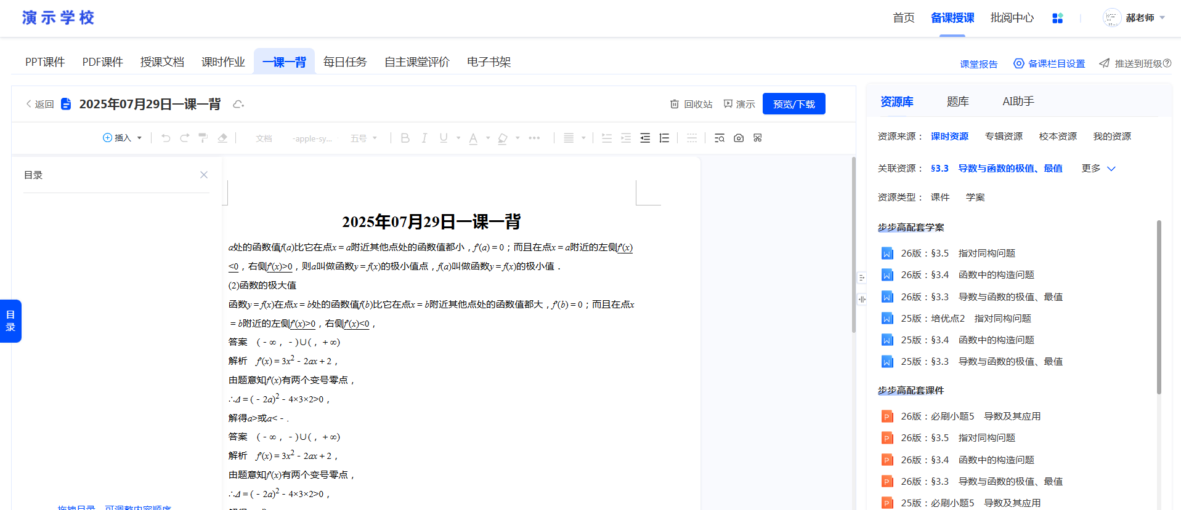
Task: Expand underline style dropdown arrow
Action: coord(458,138)
